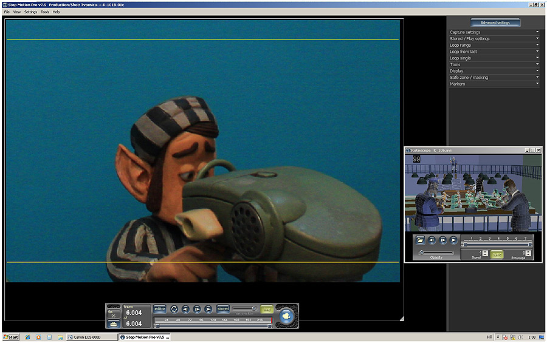Expand Loop single section
The width and height of the screenshot is (547, 343).
tap(494, 58)
